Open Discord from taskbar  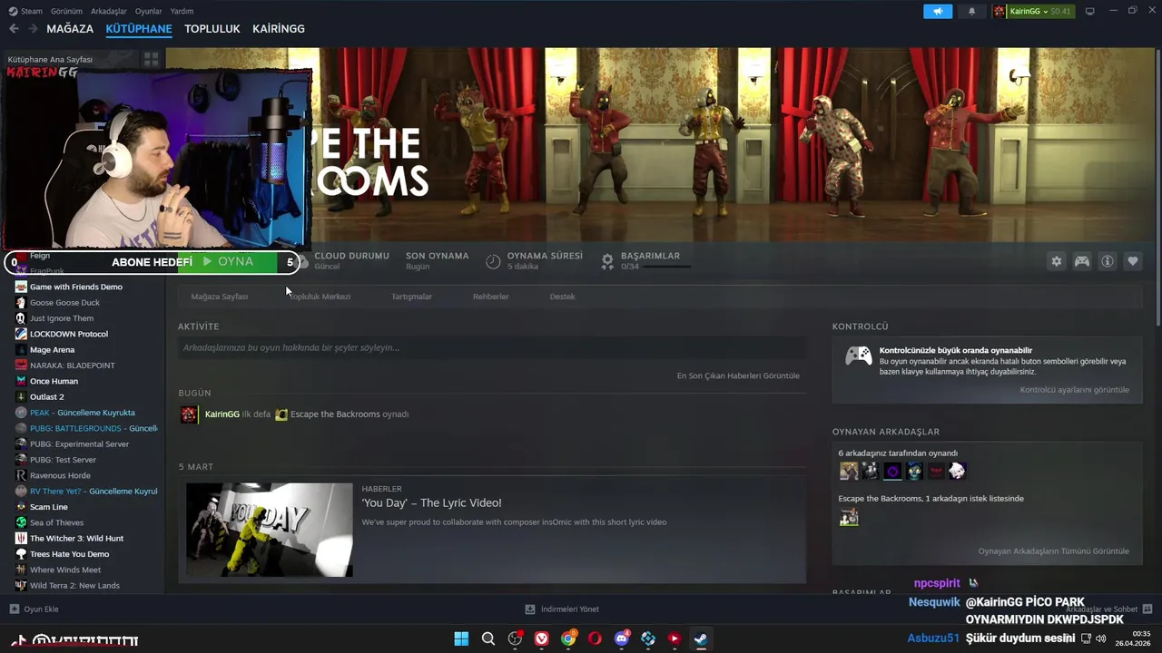coord(622,638)
